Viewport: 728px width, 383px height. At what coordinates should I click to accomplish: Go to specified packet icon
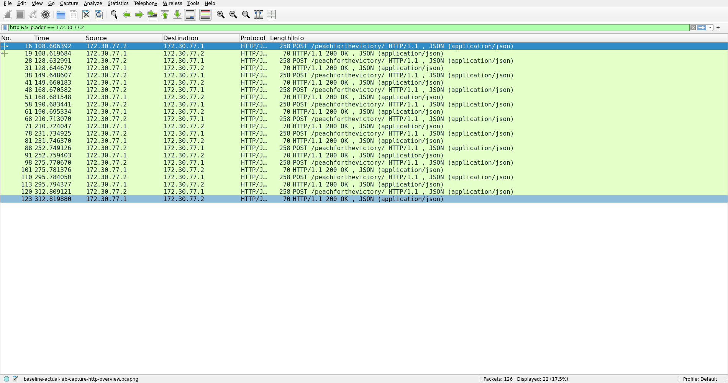coord(152,15)
